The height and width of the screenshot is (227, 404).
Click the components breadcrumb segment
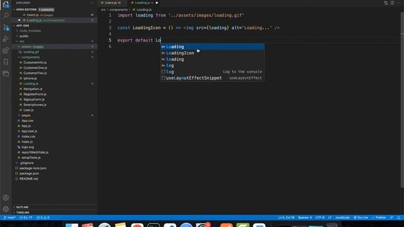118,9
